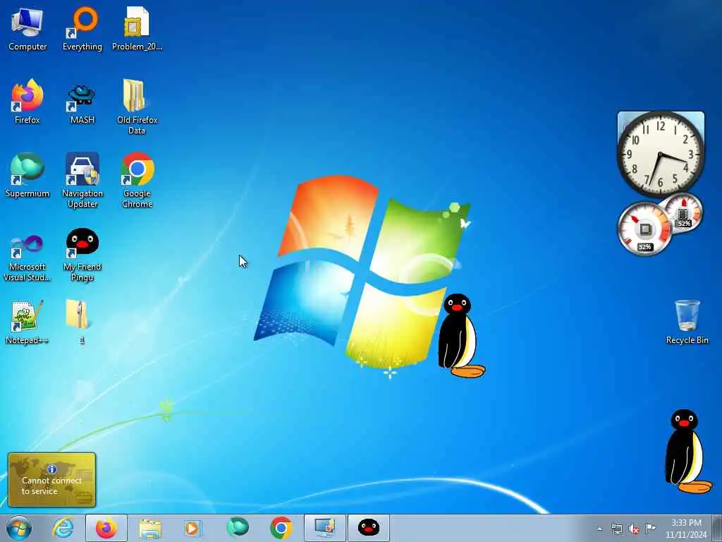Open Supermium from the taskbar
The height and width of the screenshot is (542, 722).
pos(237,528)
